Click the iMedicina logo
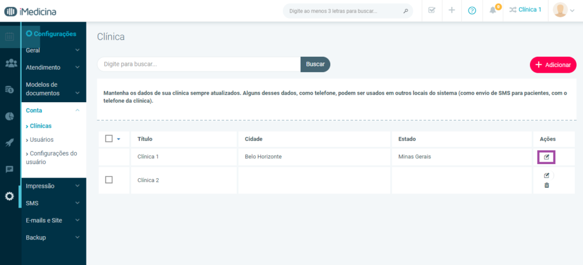The image size is (583, 265). tap(30, 11)
